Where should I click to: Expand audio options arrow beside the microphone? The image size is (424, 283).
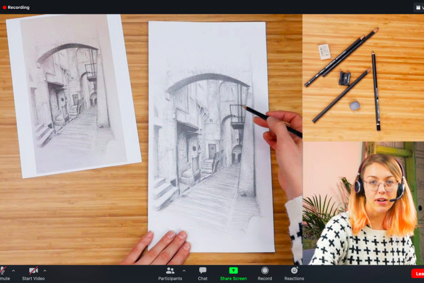(13, 271)
